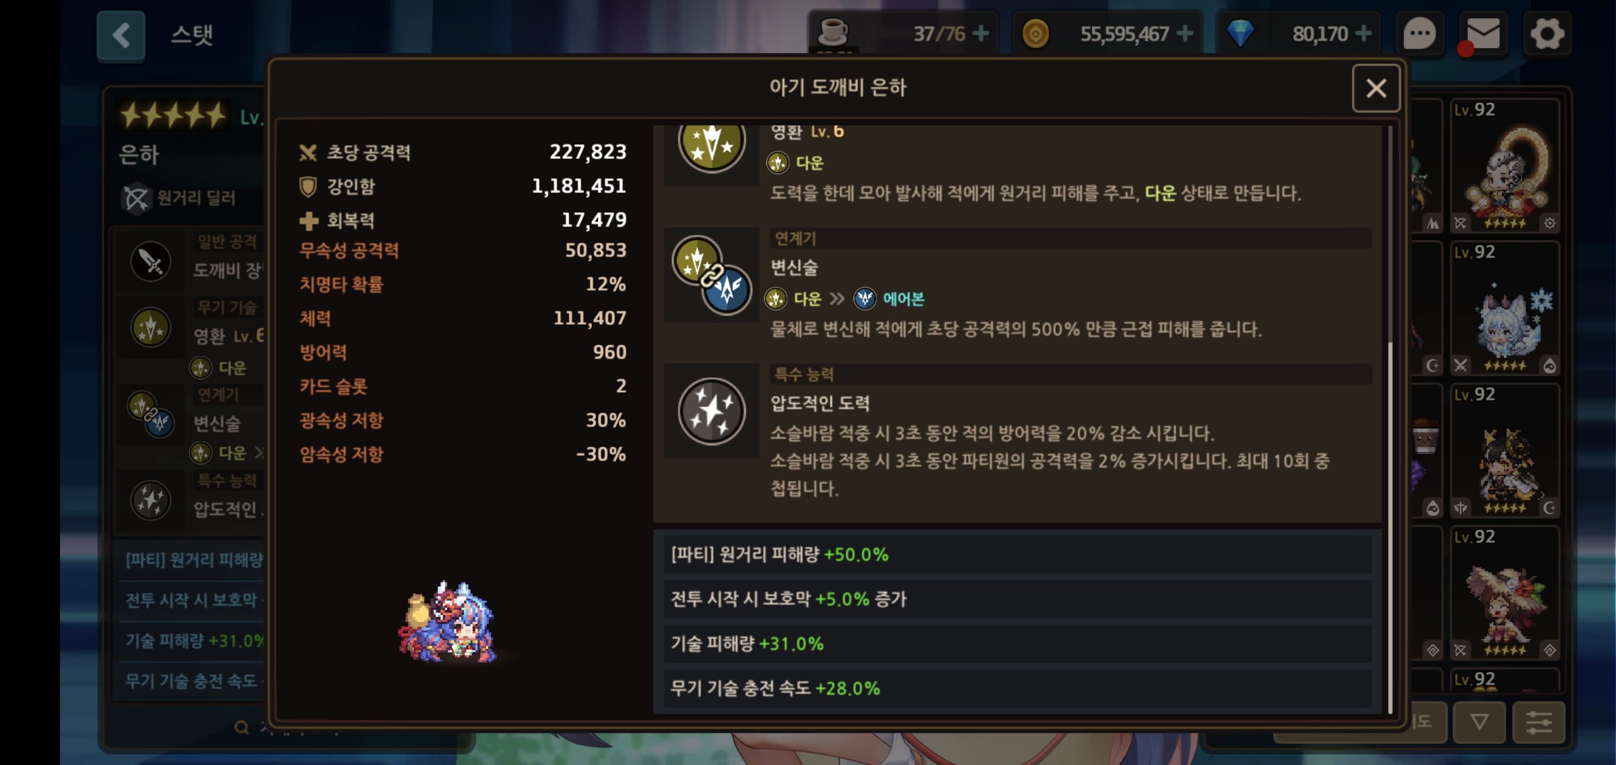Screen dimensions: 1616x765
Task: Add gold coins with plus button
Action: (x=1184, y=33)
